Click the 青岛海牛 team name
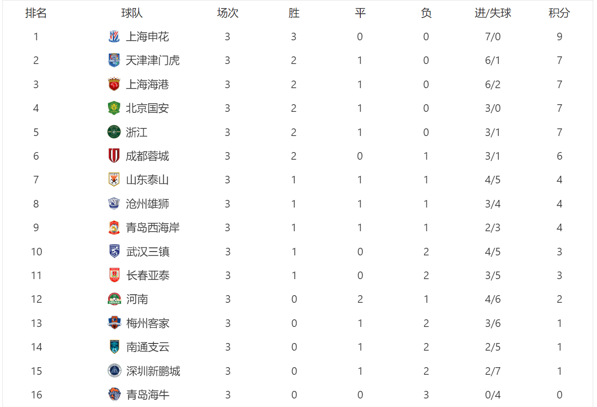Image resolution: width=597 pixels, height=407 pixels. [148, 395]
